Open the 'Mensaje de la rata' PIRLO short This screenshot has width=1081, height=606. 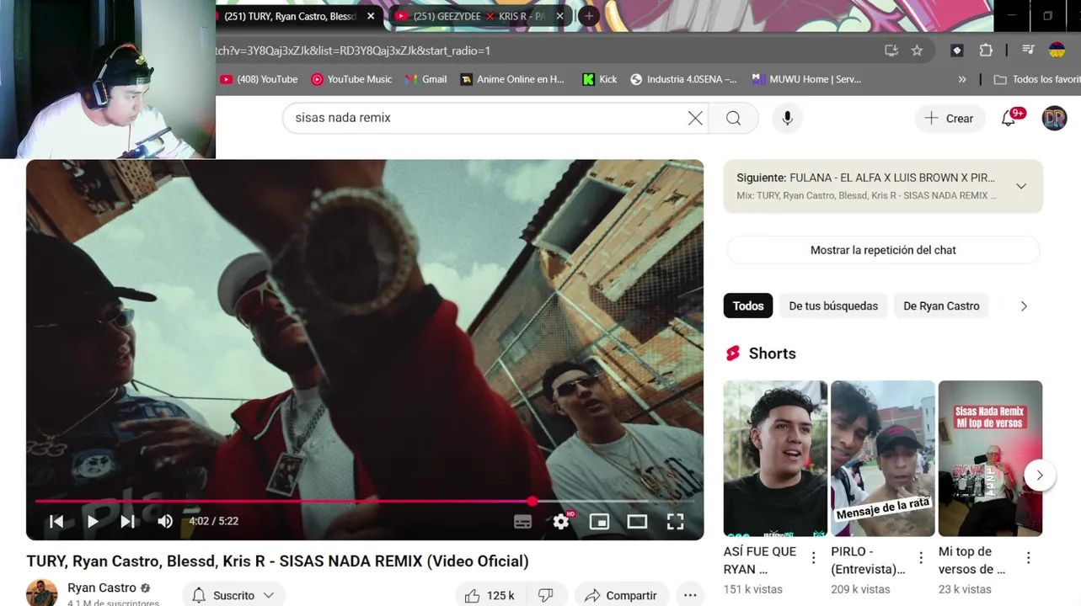(x=883, y=458)
